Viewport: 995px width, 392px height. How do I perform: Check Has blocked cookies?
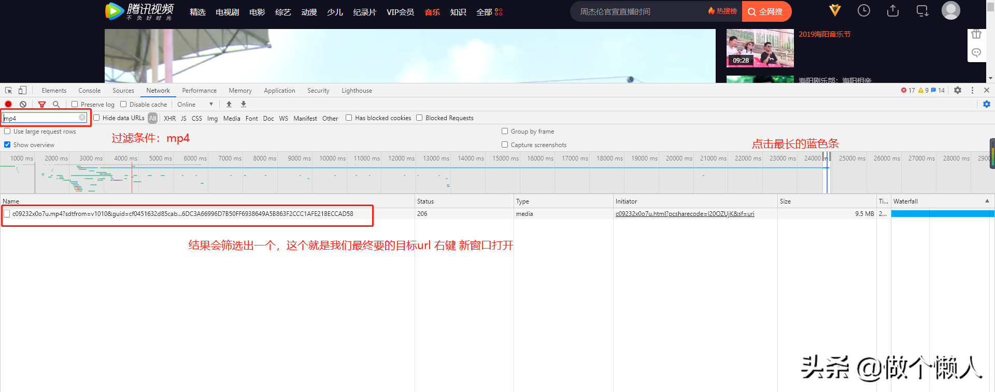tap(349, 118)
